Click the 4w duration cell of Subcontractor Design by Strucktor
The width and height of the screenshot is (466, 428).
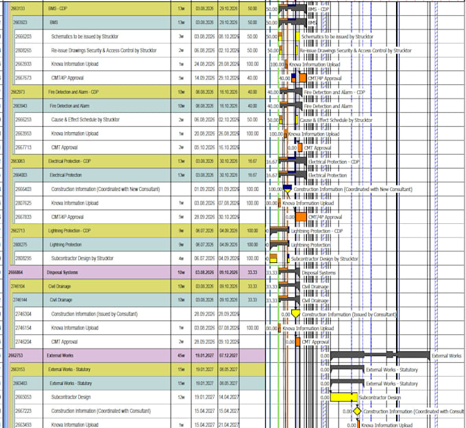pyautogui.click(x=181, y=258)
